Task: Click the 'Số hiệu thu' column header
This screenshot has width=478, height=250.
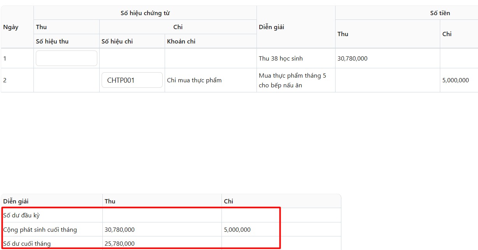Action: tap(52, 42)
